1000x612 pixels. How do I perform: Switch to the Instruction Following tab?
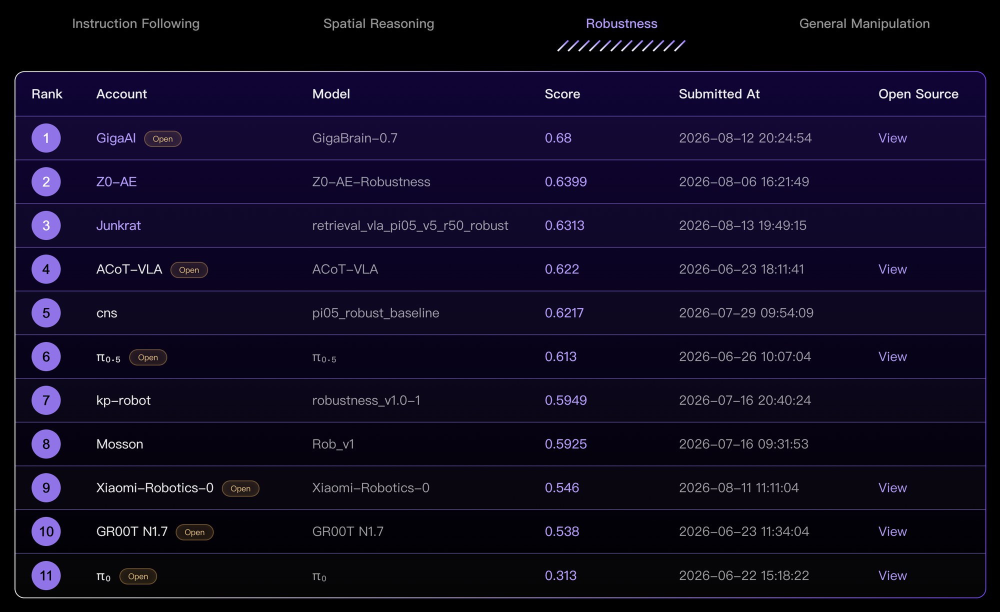click(x=135, y=23)
